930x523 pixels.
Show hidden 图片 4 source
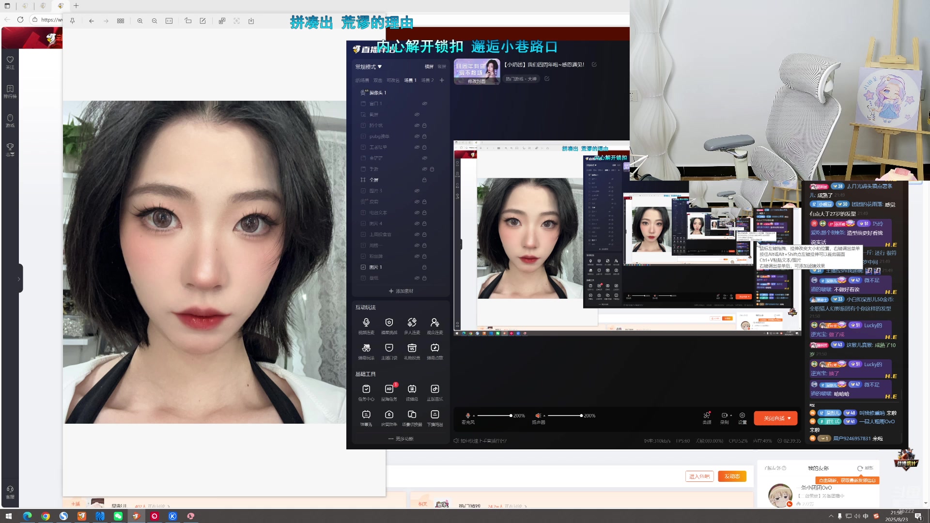[x=417, y=224]
